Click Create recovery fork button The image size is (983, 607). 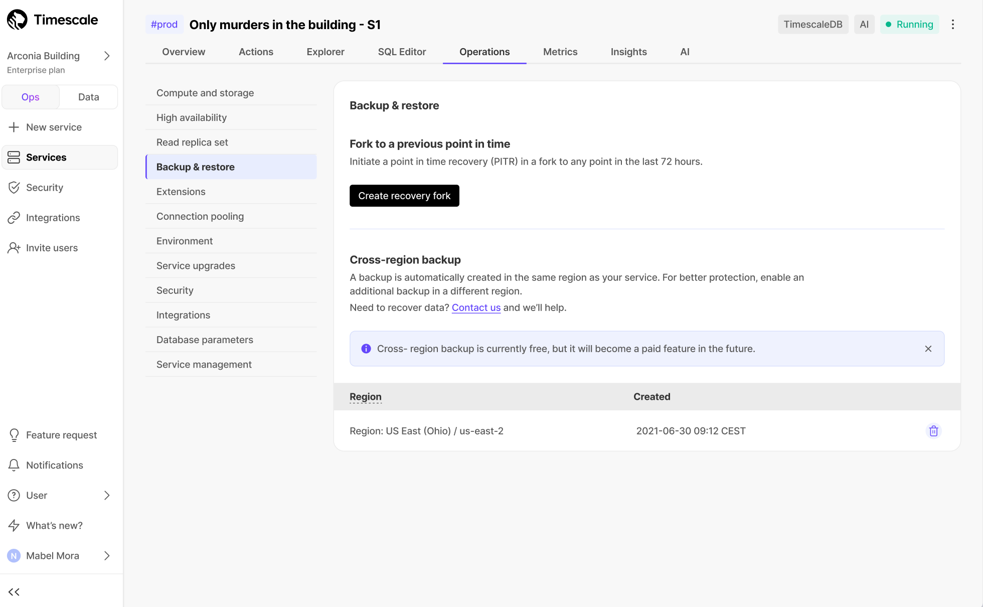click(x=404, y=196)
